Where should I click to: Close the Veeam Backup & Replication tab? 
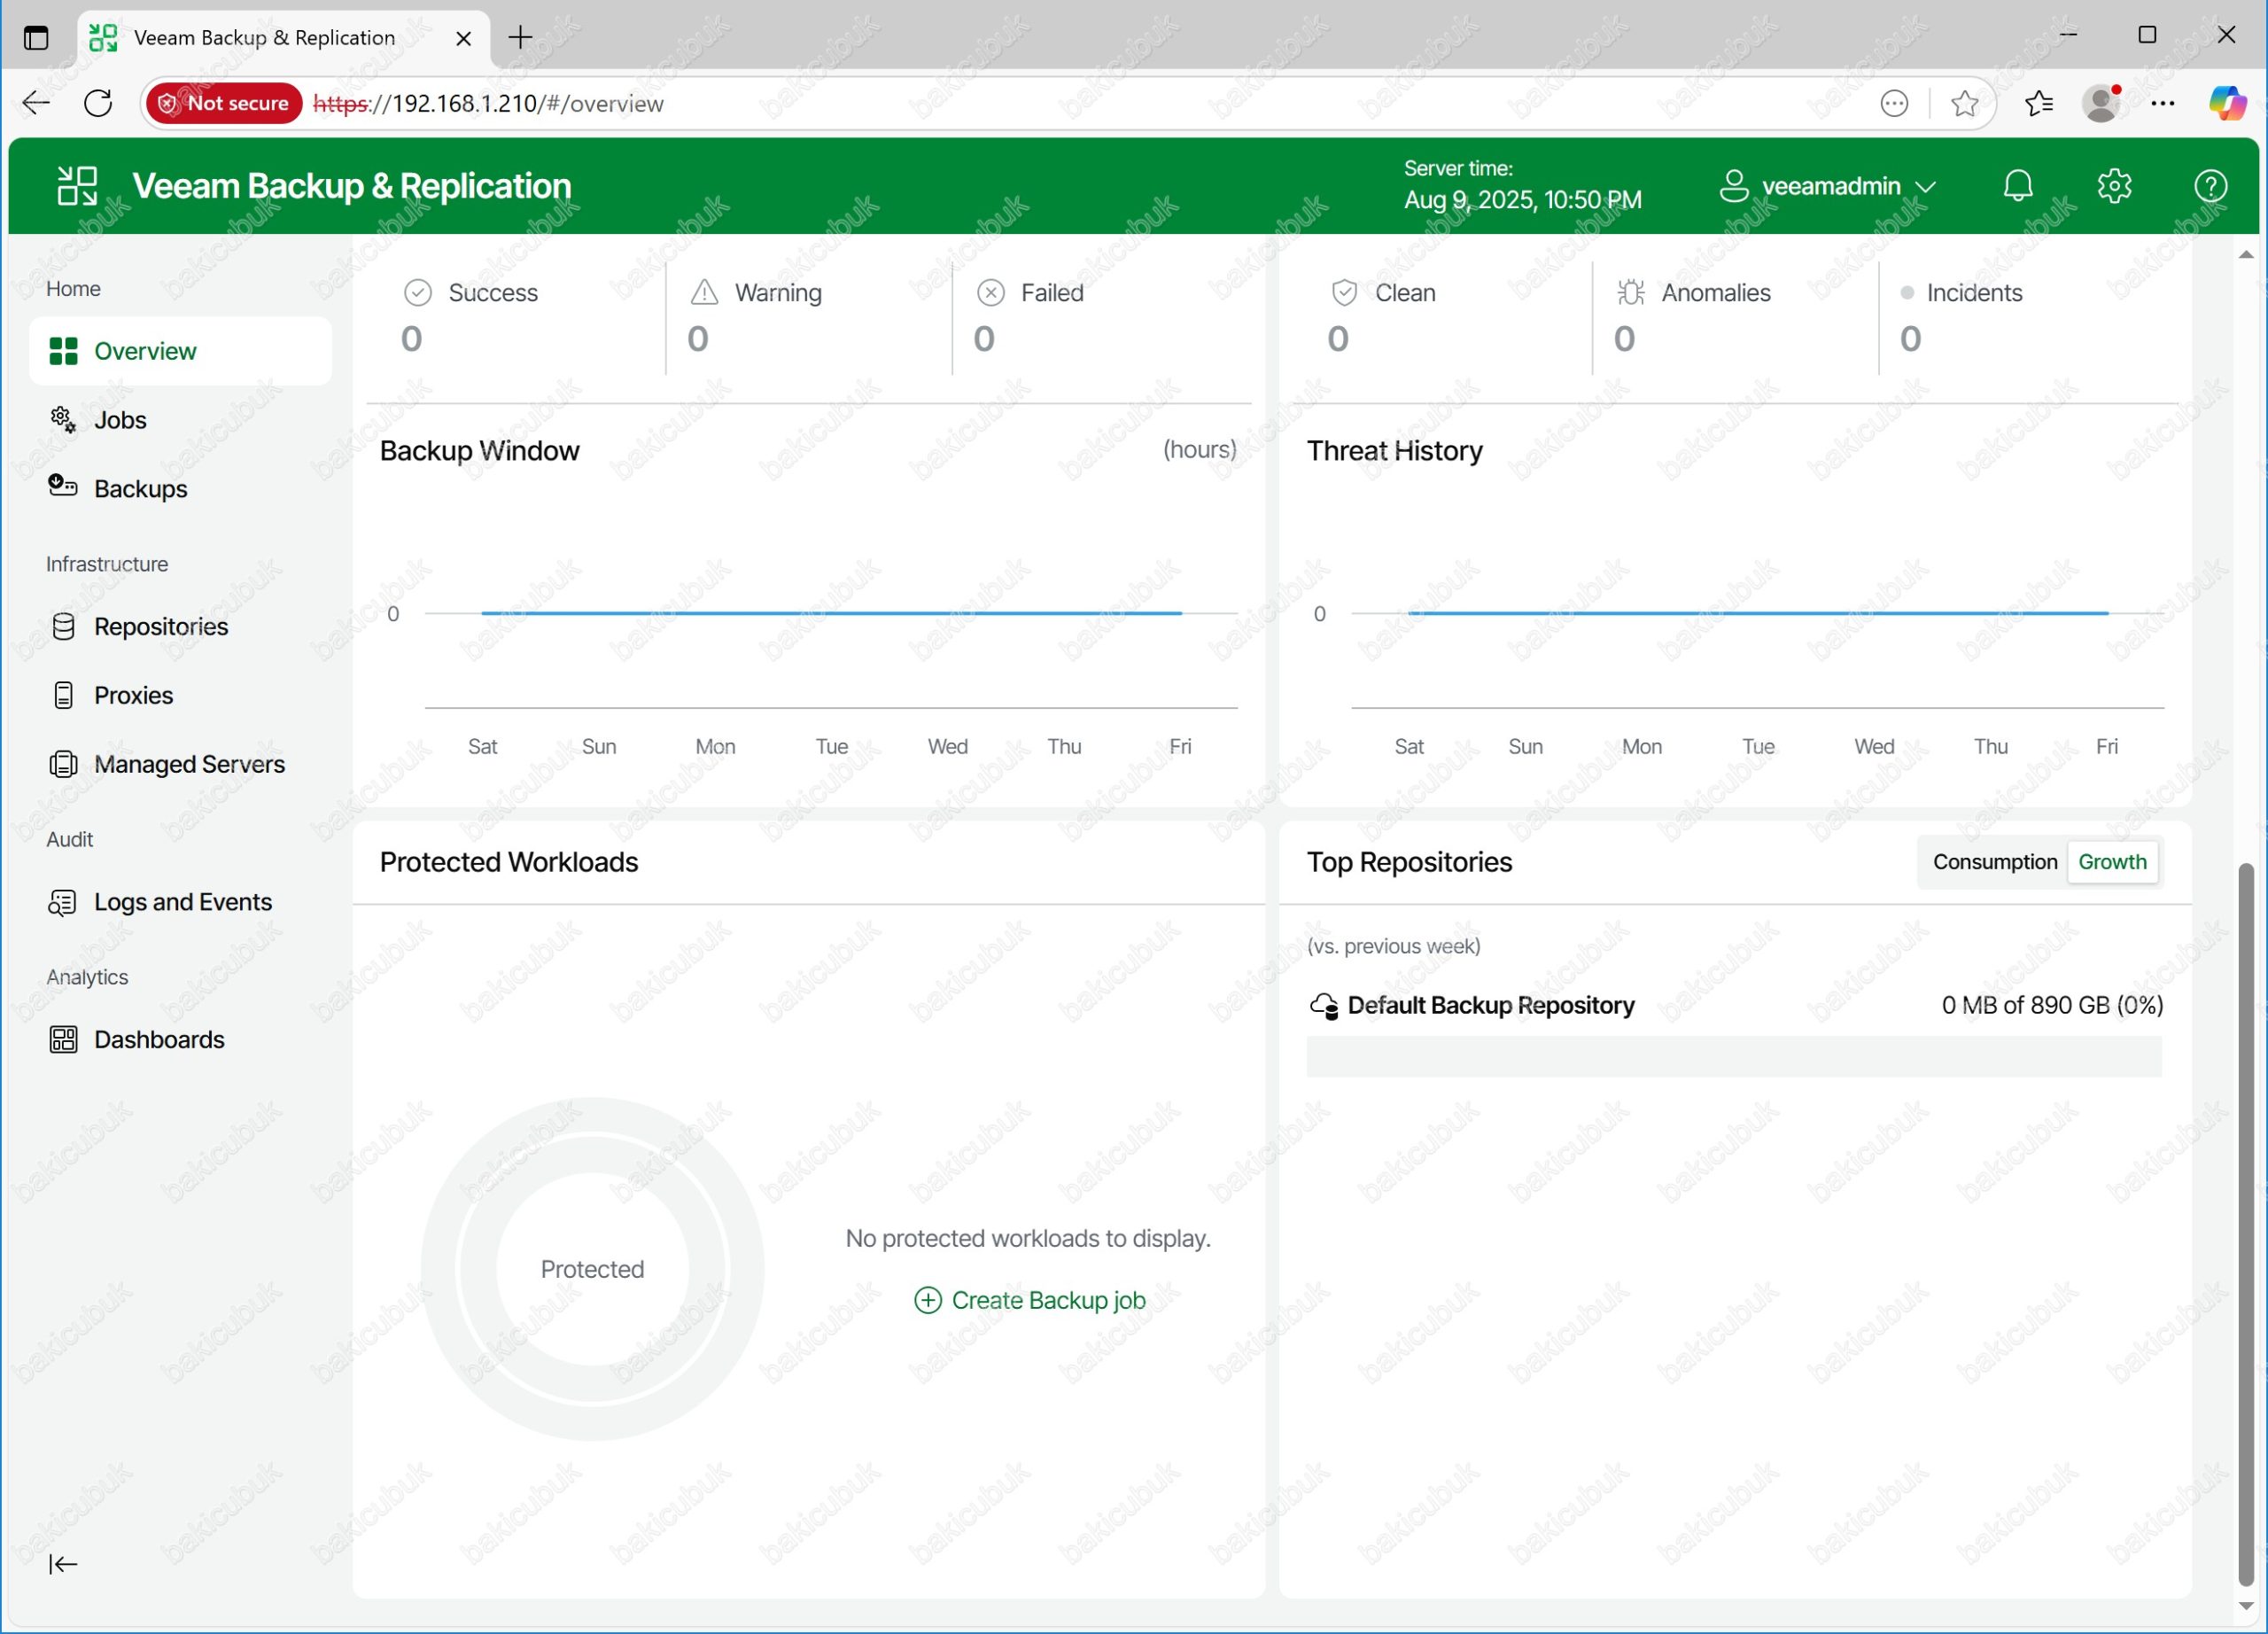click(x=463, y=38)
